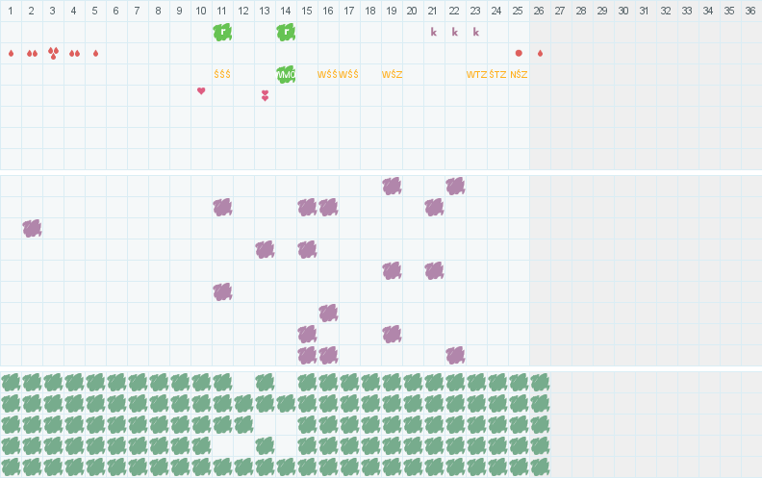Click the purple scribble mark on day 2
Image resolution: width=762 pixels, height=478 pixels.
(x=32, y=228)
